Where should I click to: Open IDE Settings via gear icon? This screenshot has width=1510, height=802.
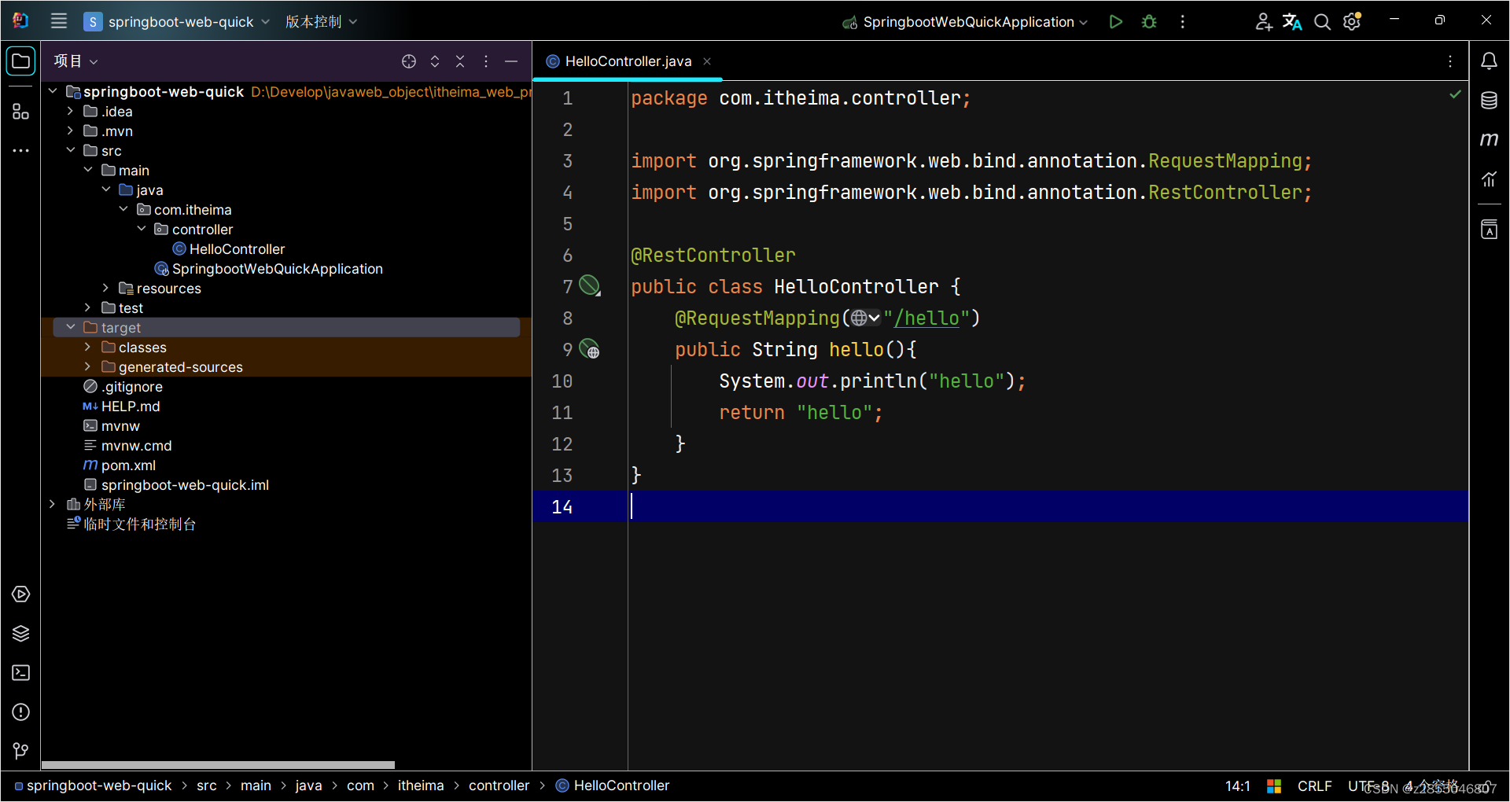[x=1352, y=21]
